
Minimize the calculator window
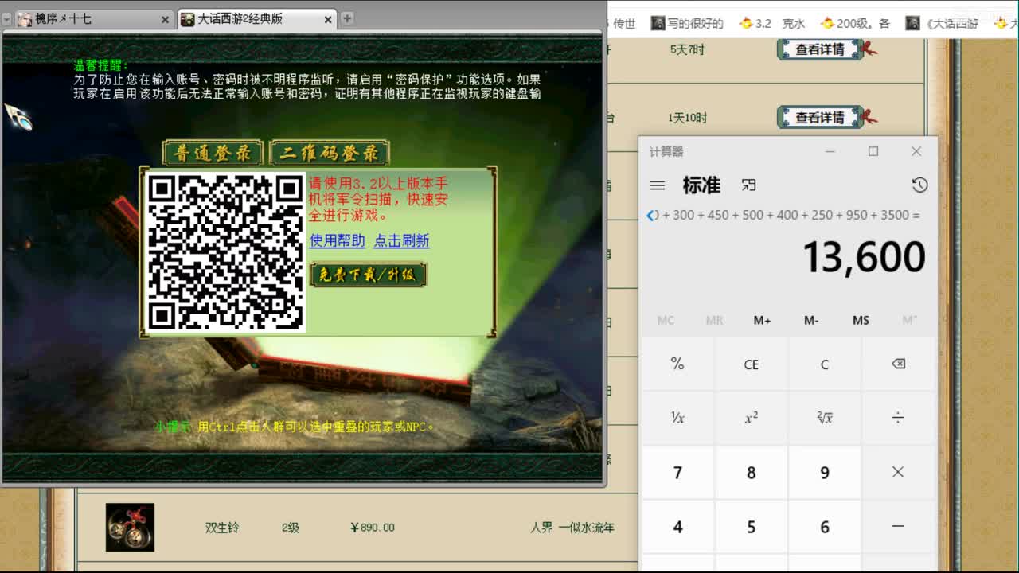point(830,151)
